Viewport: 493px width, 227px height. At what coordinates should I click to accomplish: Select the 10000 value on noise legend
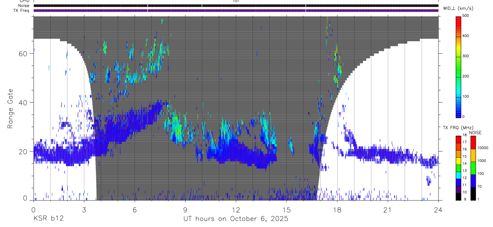[483, 148]
